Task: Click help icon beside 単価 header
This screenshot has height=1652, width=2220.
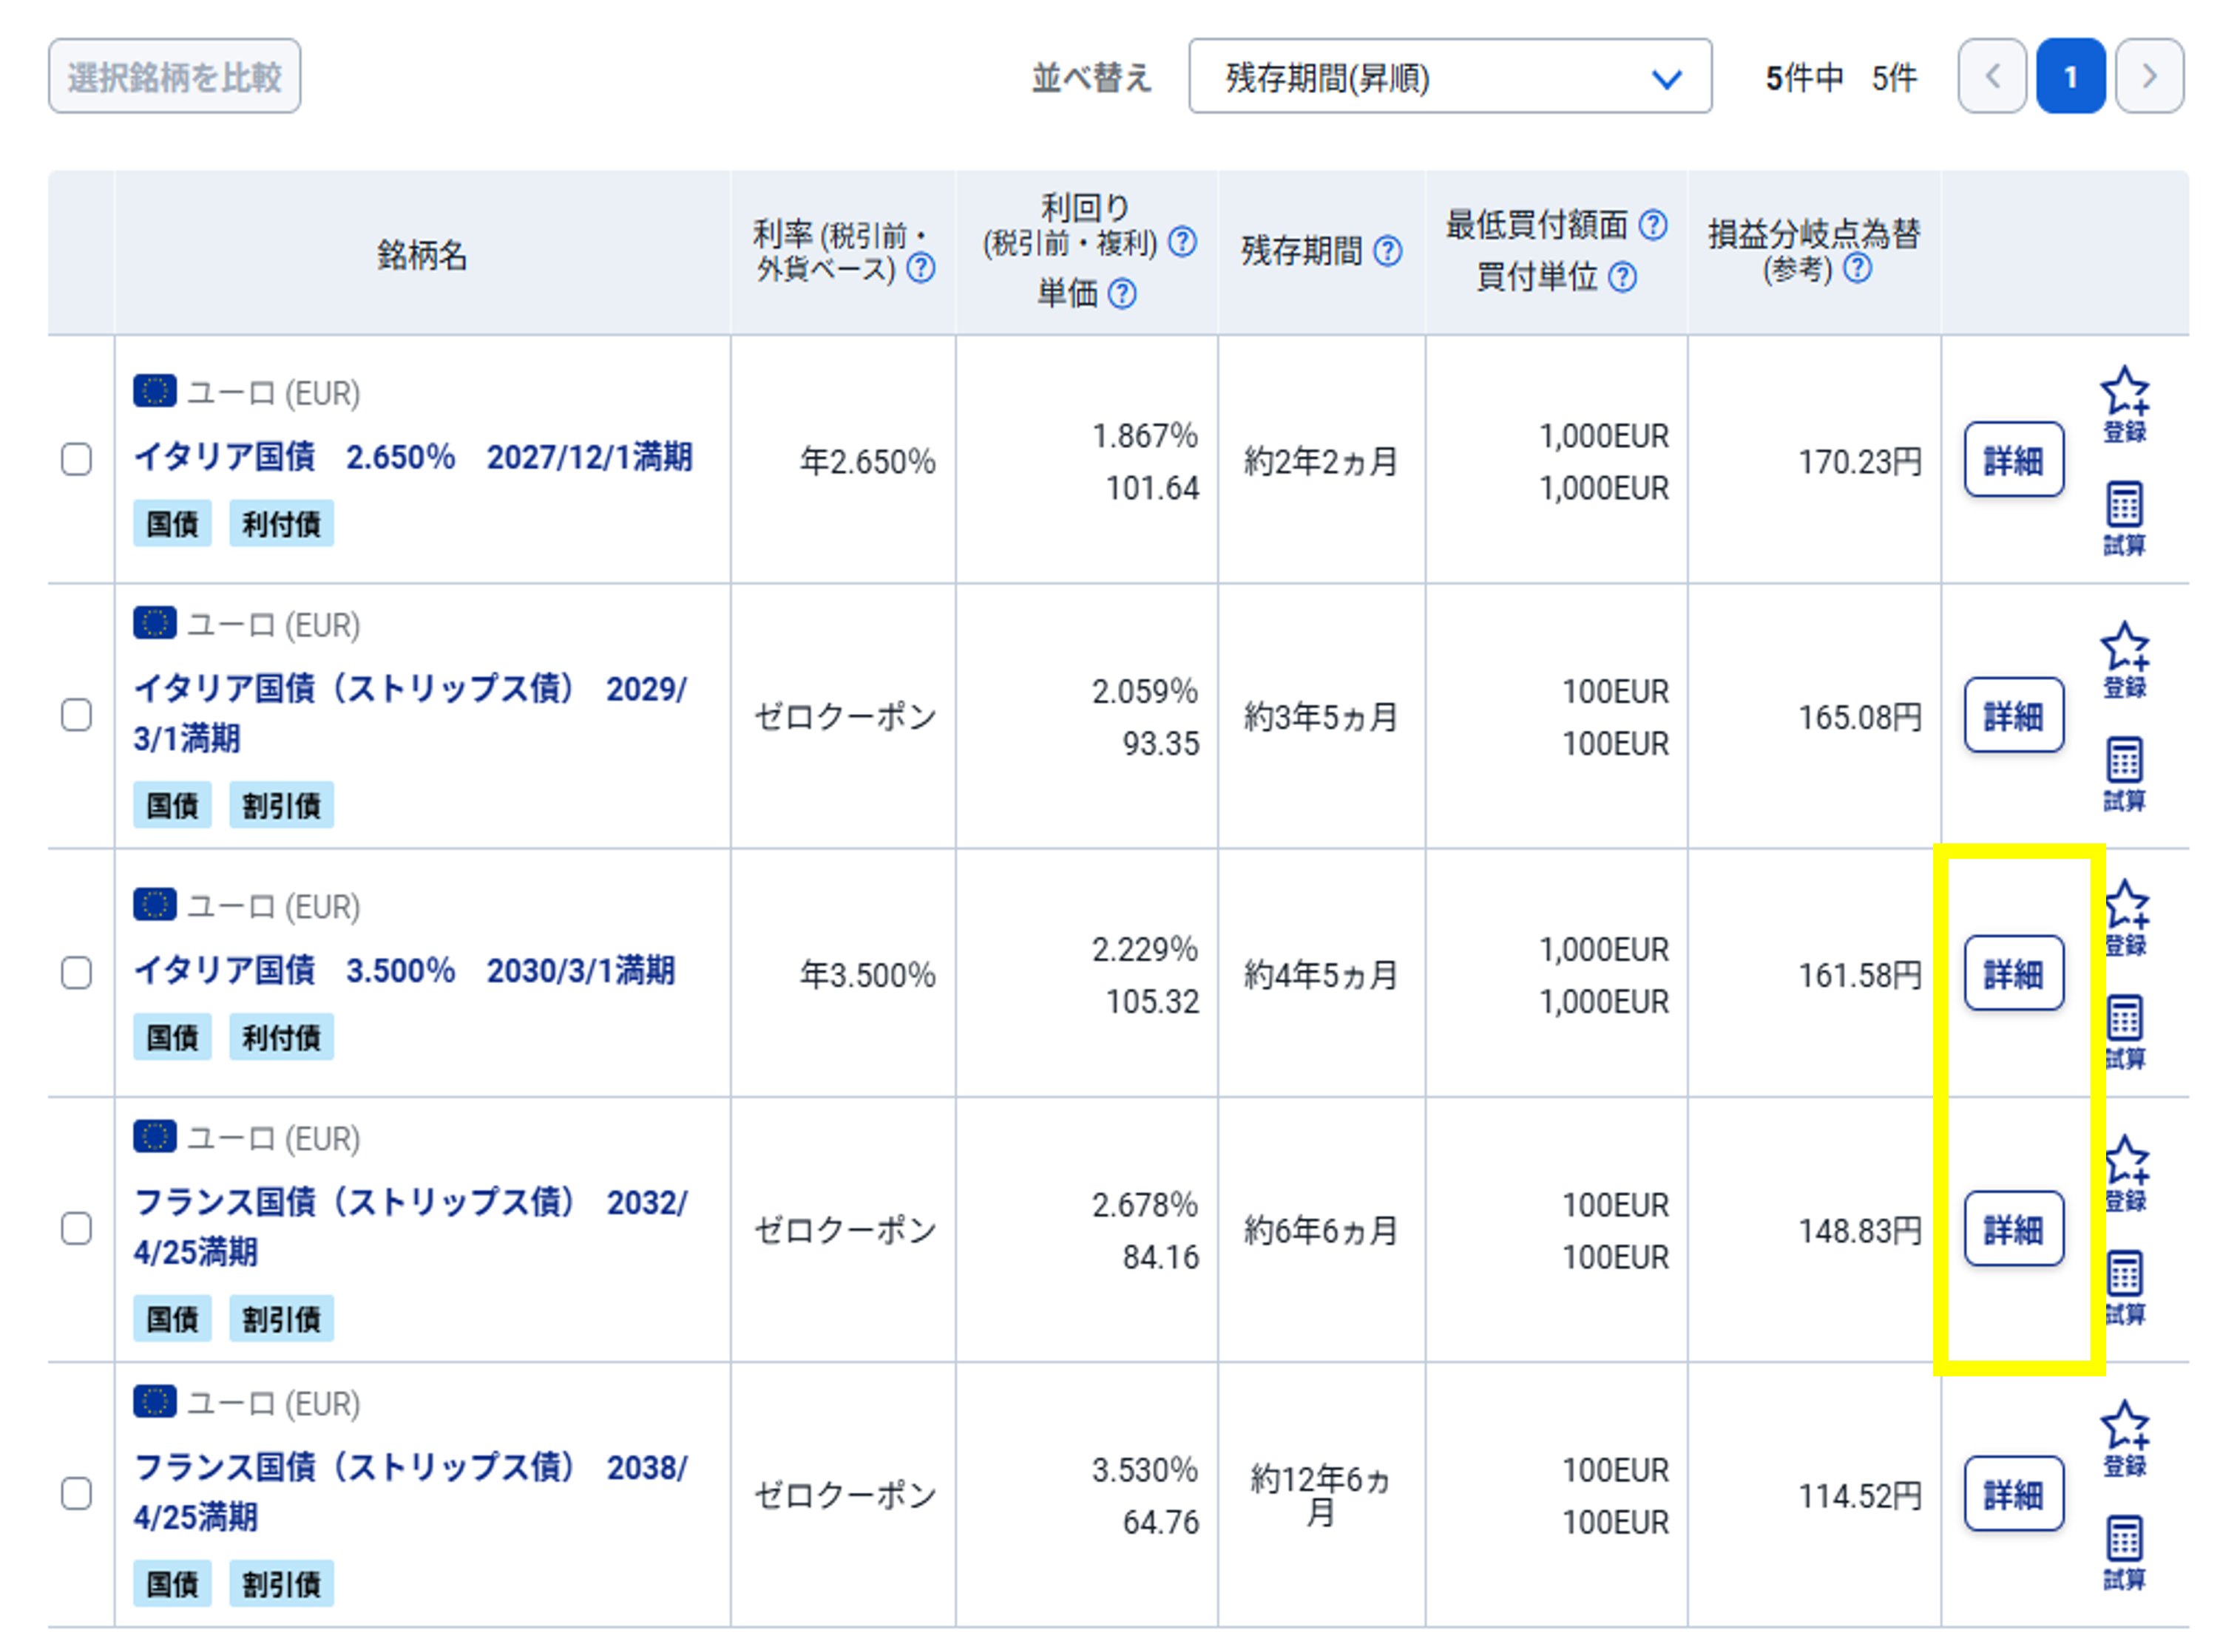Action: (x=1122, y=293)
